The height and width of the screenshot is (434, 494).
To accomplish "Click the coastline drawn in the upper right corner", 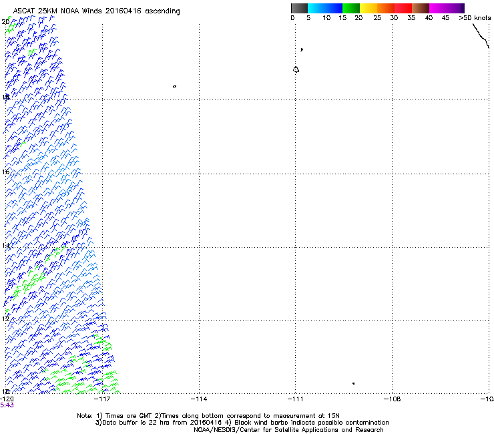I will pyautogui.click(x=481, y=36).
